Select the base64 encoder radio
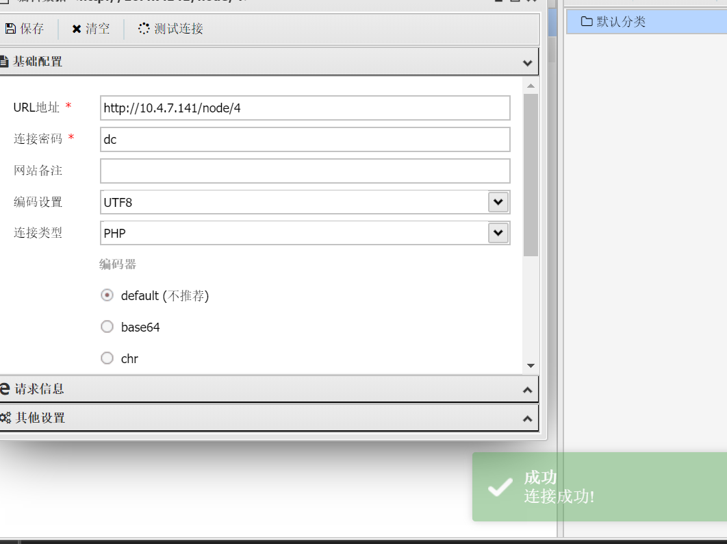This screenshot has width=727, height=544. [x=107, y=327]
